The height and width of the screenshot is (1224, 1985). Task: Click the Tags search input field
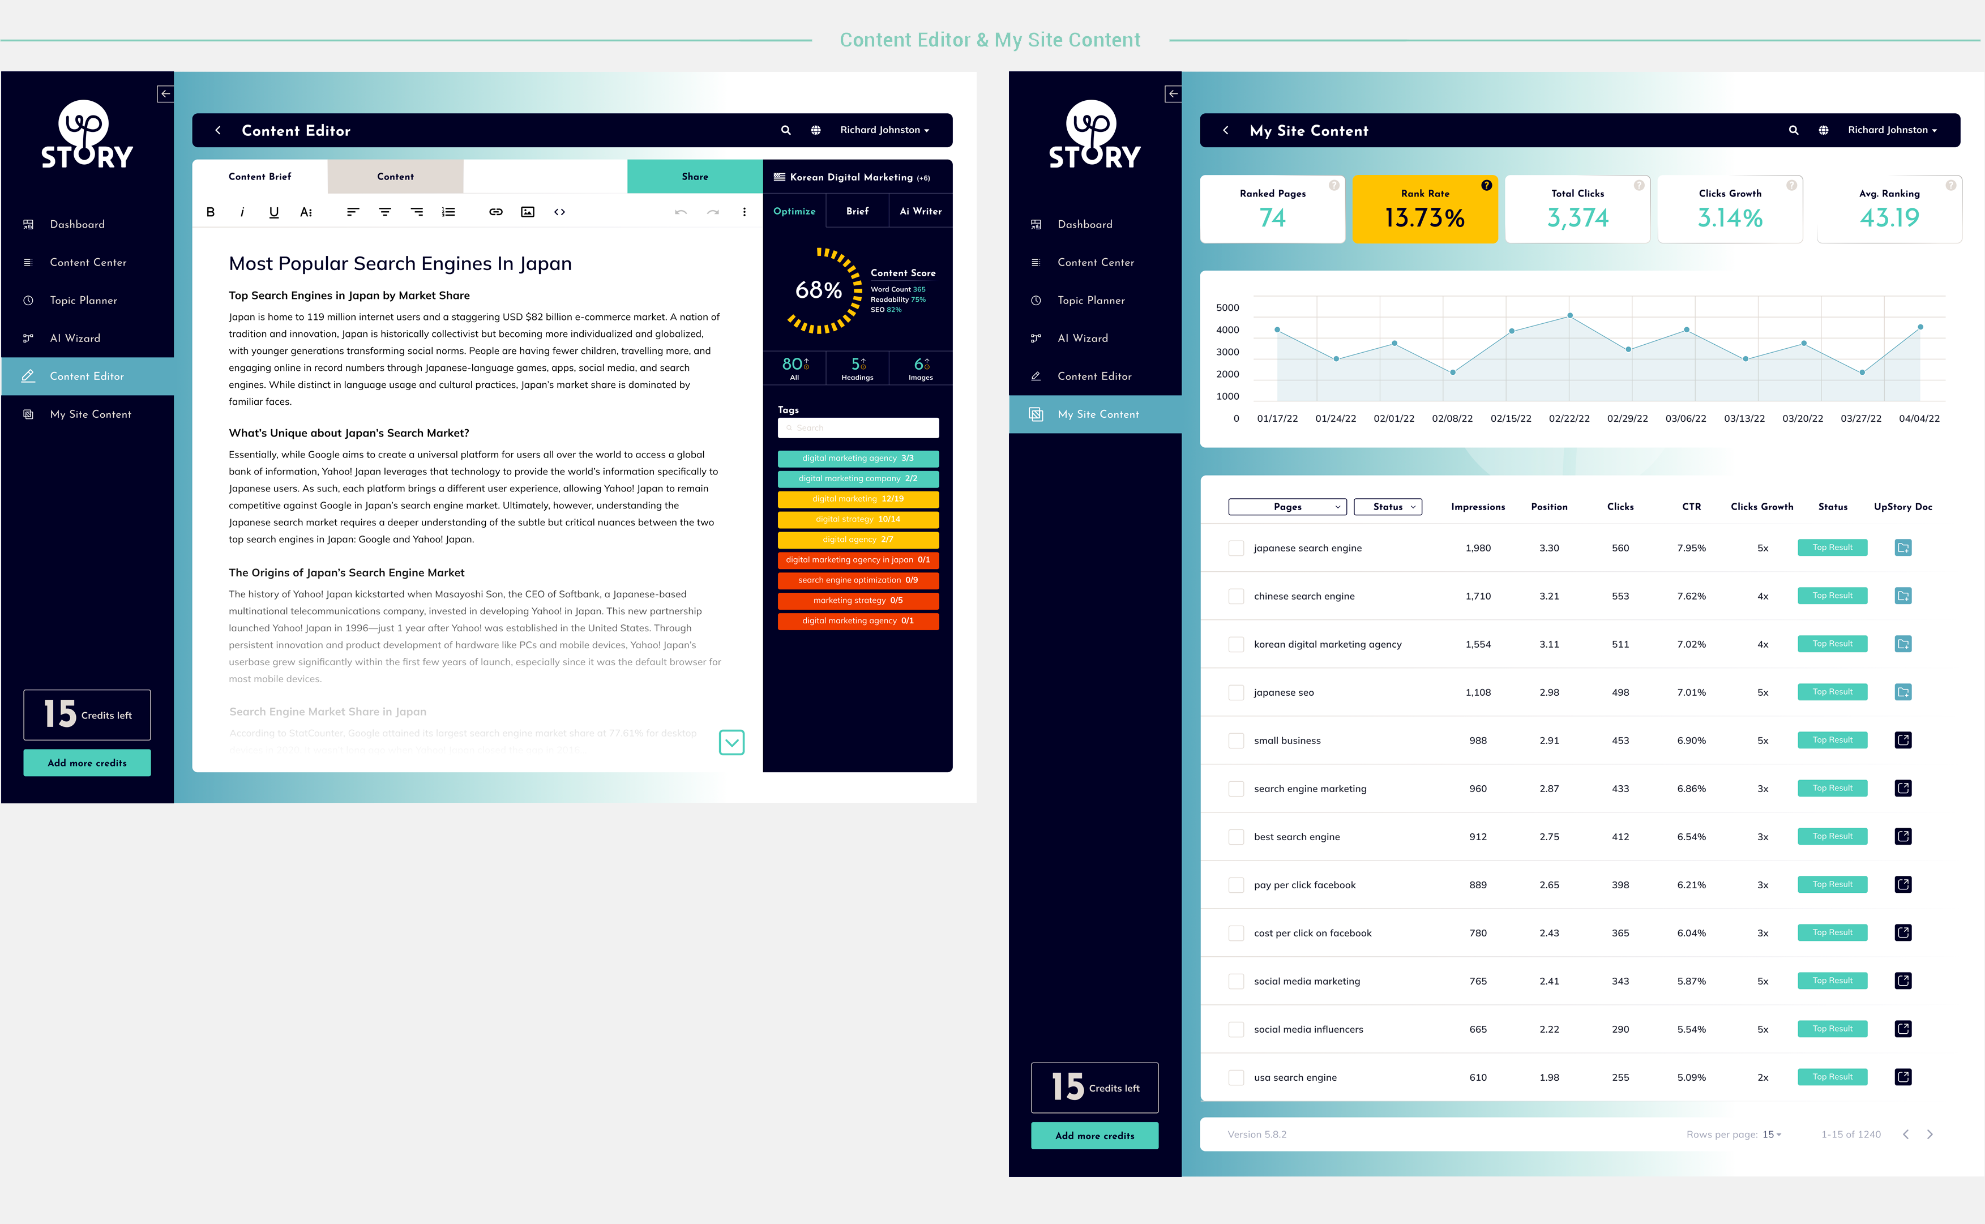858,428
